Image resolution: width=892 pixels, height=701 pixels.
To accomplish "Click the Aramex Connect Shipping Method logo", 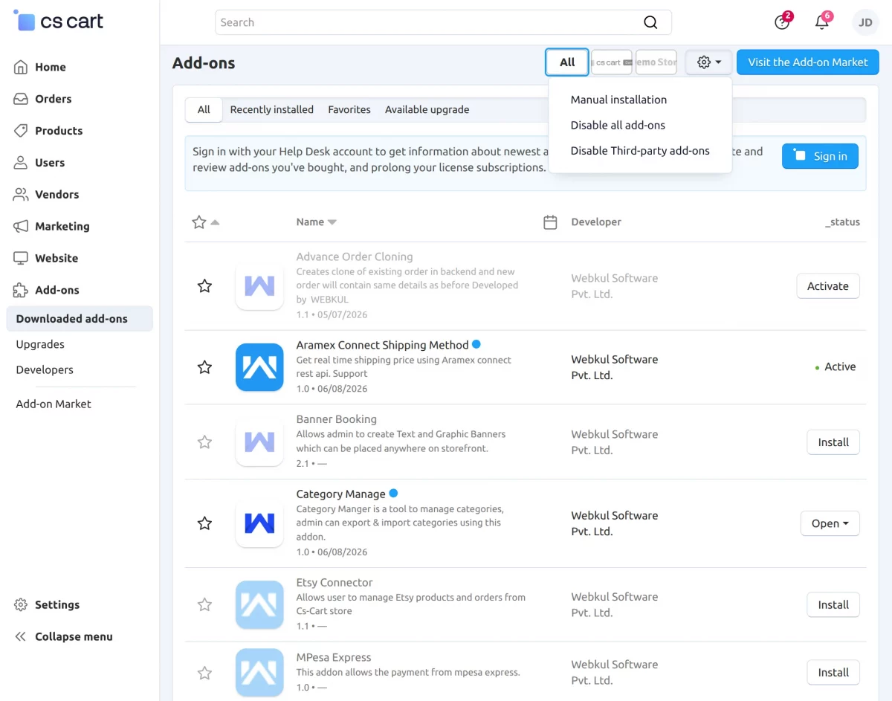I will tap(259, 367).
